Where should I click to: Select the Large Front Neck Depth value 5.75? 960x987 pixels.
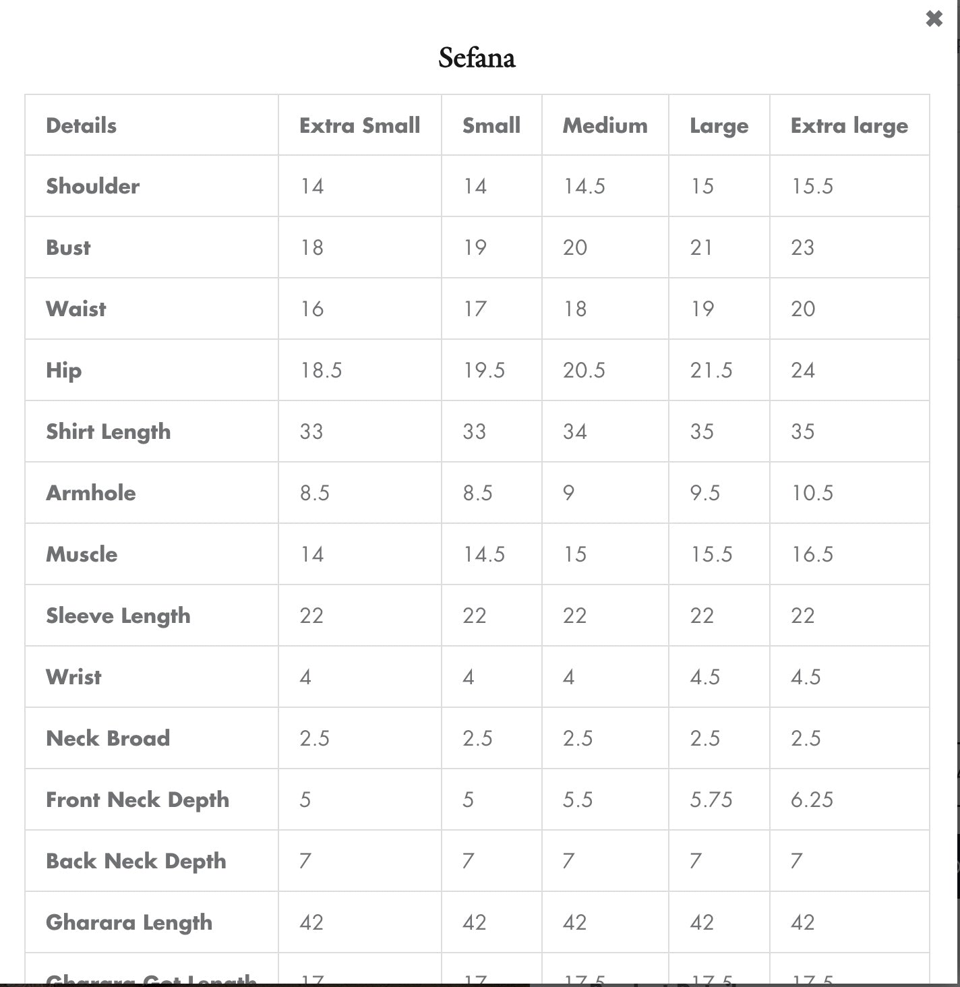[711, 800]
